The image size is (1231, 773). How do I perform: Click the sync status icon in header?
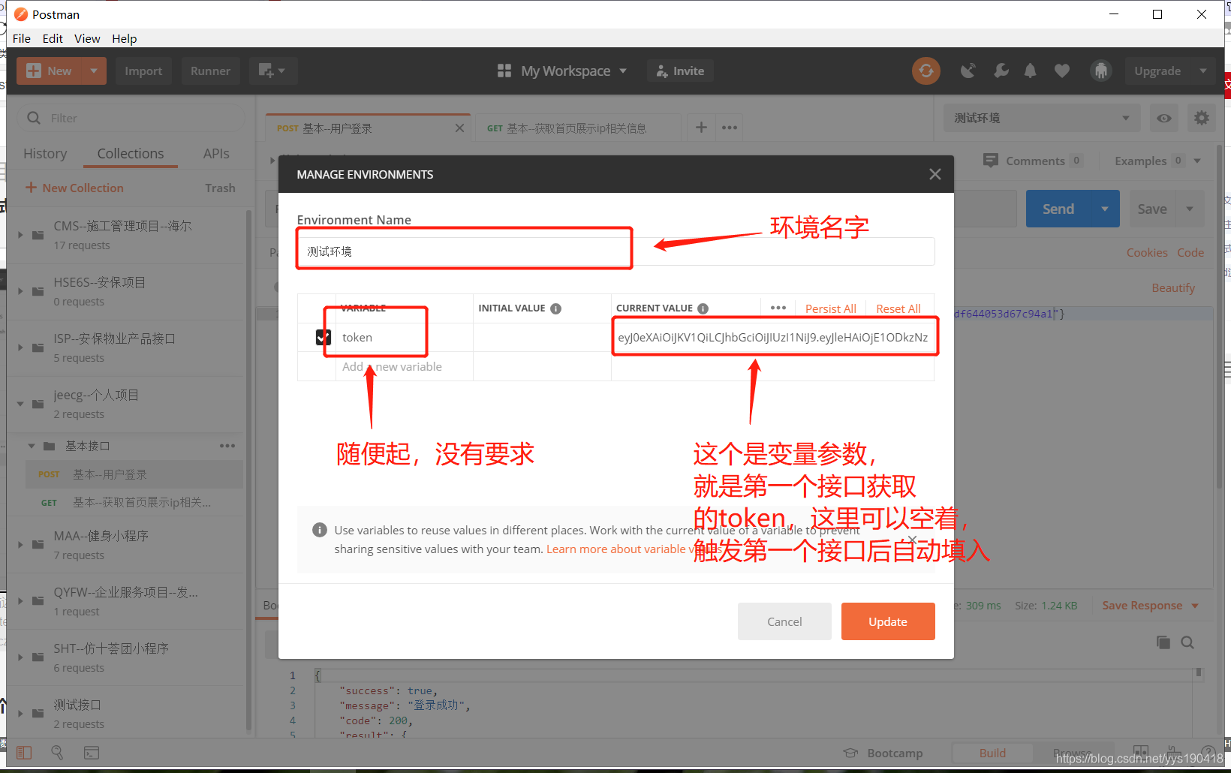(x=926, y=71)
